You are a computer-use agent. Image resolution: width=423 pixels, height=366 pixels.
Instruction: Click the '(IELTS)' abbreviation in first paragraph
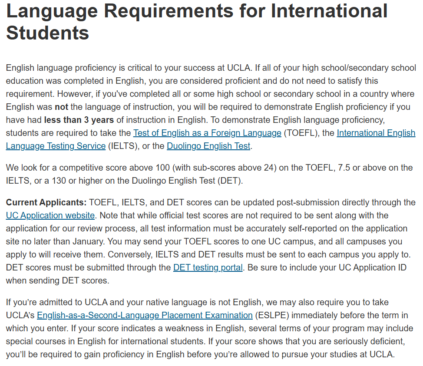click(122, 146)
